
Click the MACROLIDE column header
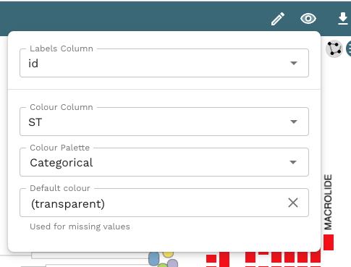328,202
